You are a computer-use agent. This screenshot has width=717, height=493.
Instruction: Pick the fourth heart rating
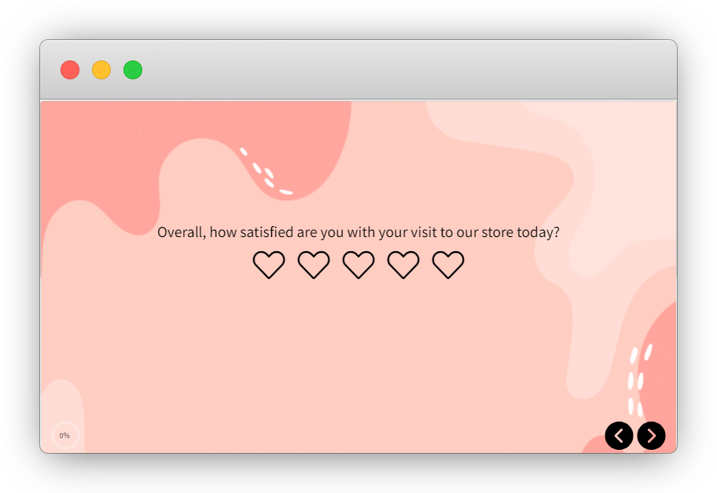pyautogui.click(x=403, y=265)
